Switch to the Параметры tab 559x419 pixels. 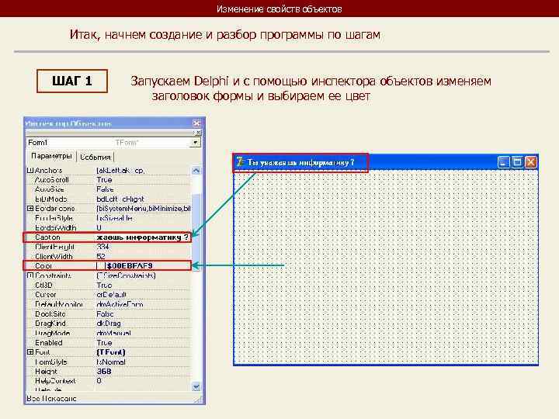[x=51, y=156]
